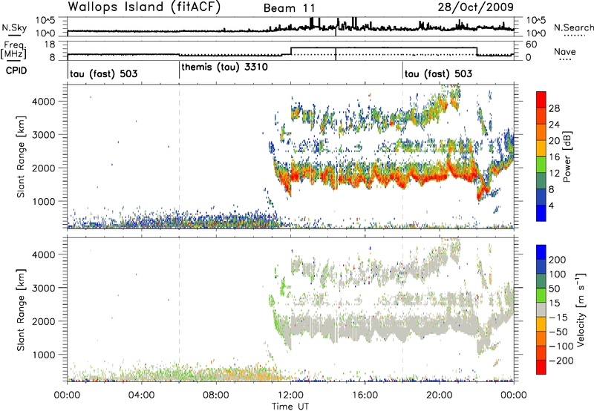The image size is (594, 411).
Task: Click 'Slant Range [km]' label of power panel
Action: [x=21, y=157]
